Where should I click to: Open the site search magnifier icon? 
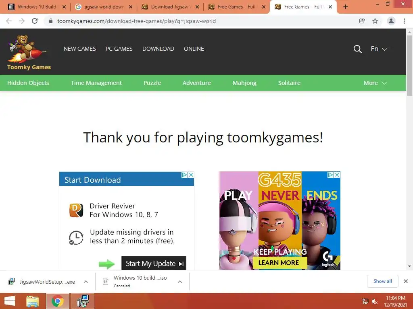[x=357, y=49]
